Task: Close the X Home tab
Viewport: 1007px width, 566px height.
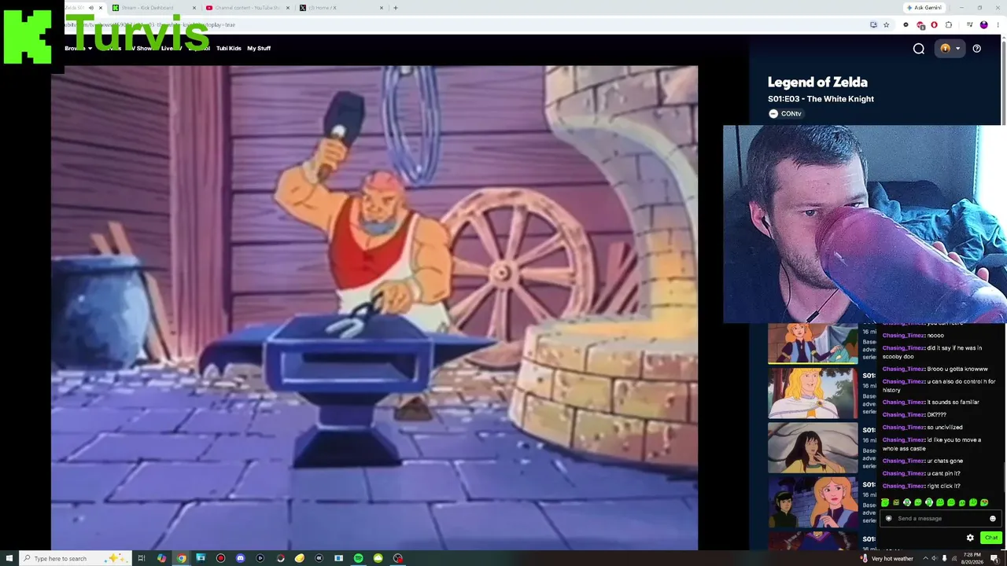Action: tap(382, 8)
